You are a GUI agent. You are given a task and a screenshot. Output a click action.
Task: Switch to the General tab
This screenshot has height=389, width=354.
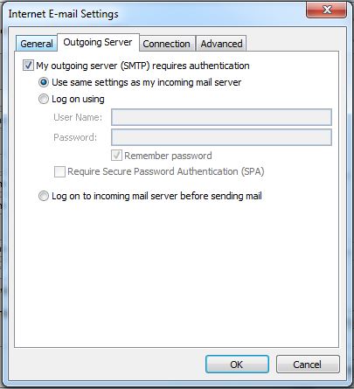37,44
